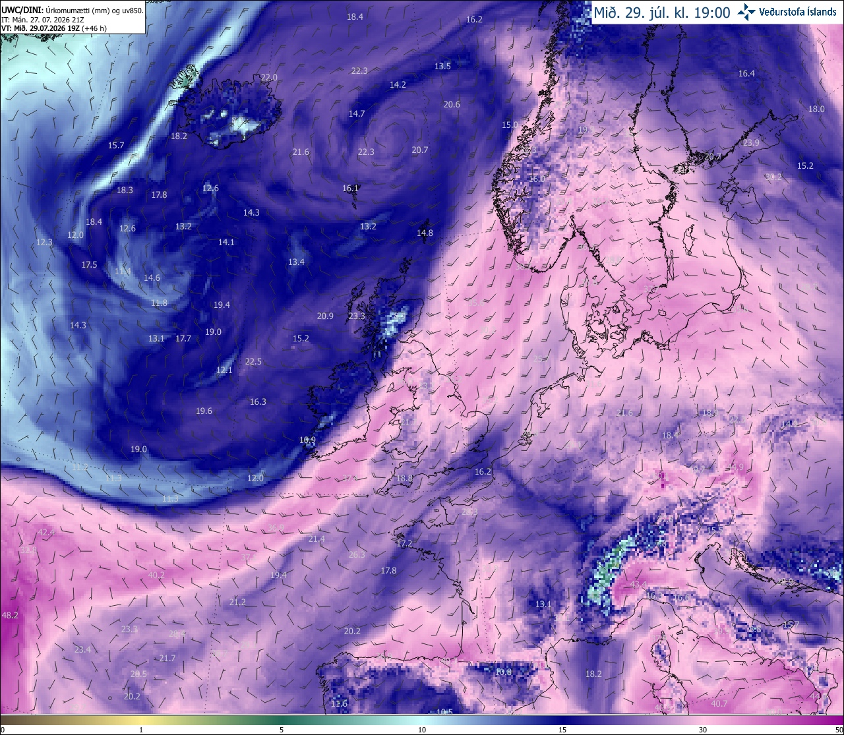Click the 48.2 value label at left edge
The height and width of the screenshot is (735, 844).
point(10,615)
